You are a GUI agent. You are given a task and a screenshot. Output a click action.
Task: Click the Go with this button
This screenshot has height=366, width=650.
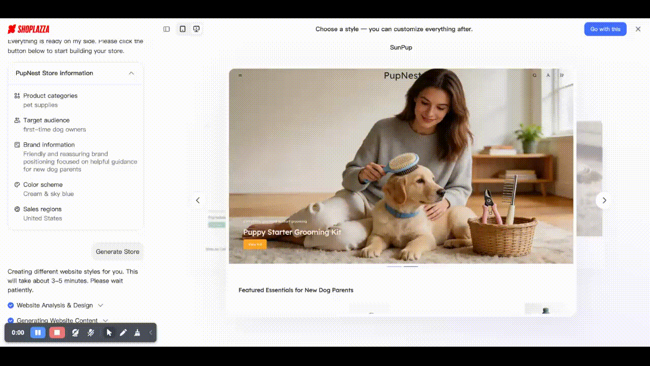pos(605,29)
